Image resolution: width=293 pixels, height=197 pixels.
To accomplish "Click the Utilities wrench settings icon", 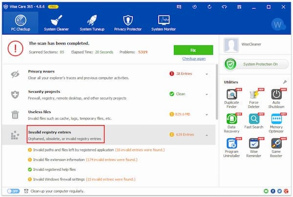I will point(285,82).
